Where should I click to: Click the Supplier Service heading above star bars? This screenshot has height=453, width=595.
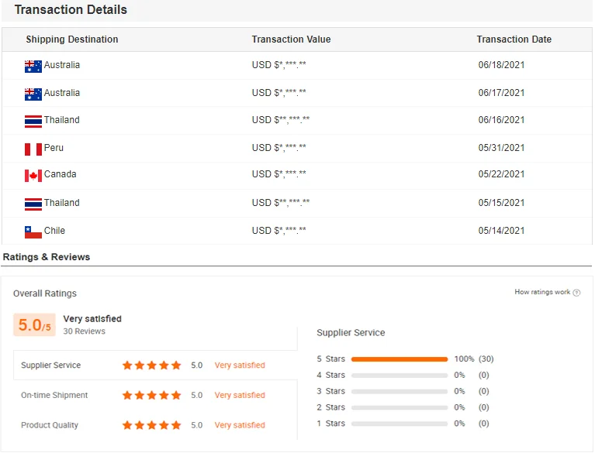[x=351, y=333]
